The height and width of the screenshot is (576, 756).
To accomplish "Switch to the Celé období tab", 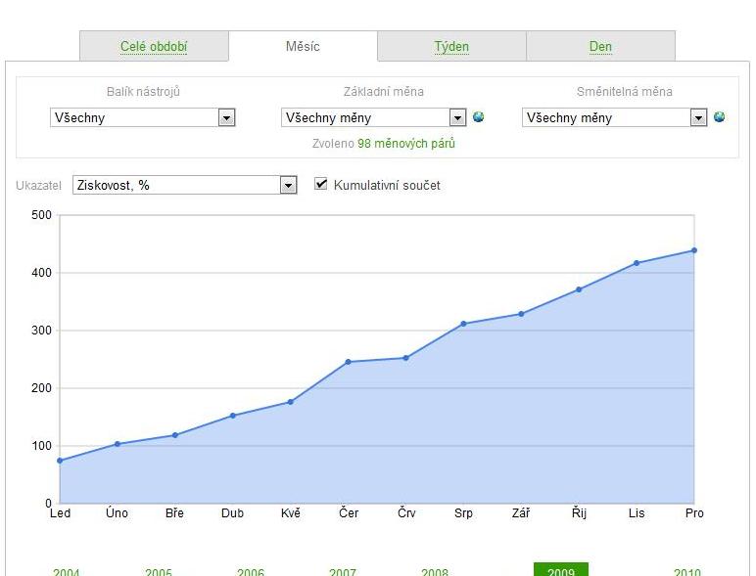I will [x=154, y=47].
